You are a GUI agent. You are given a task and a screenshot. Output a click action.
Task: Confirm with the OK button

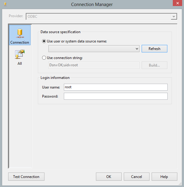click(109, 177)
